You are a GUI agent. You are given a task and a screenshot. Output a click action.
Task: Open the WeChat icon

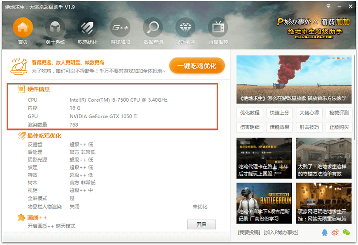pyautogui.click(x=346, y=233)
